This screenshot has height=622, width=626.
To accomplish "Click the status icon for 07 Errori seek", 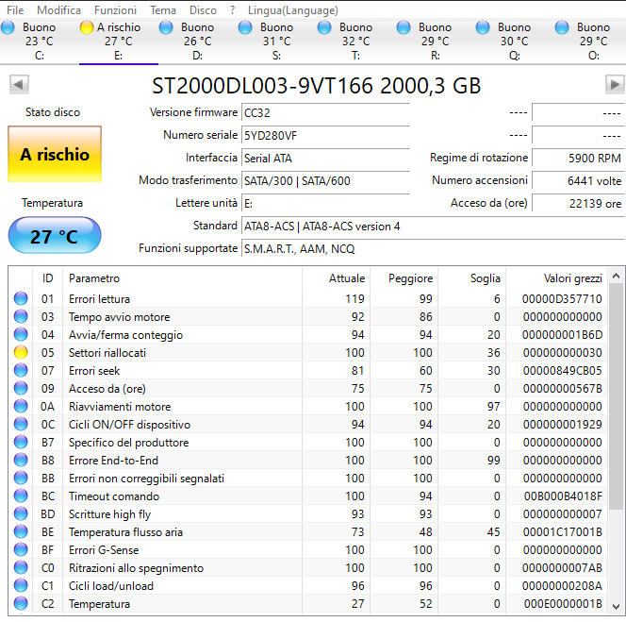I will click(21, 370).
